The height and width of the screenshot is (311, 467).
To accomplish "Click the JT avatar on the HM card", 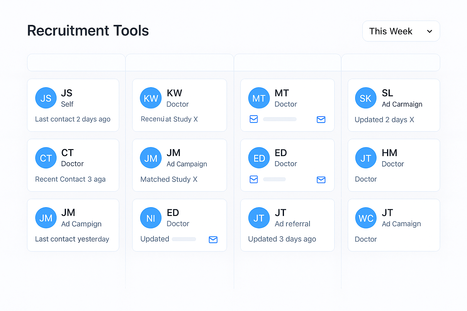I will [x=366, y=158].
